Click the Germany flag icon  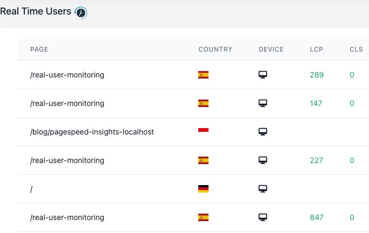pos(203,189)
